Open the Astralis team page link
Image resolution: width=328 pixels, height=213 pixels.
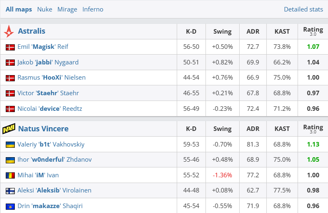[x=32, y=31]
